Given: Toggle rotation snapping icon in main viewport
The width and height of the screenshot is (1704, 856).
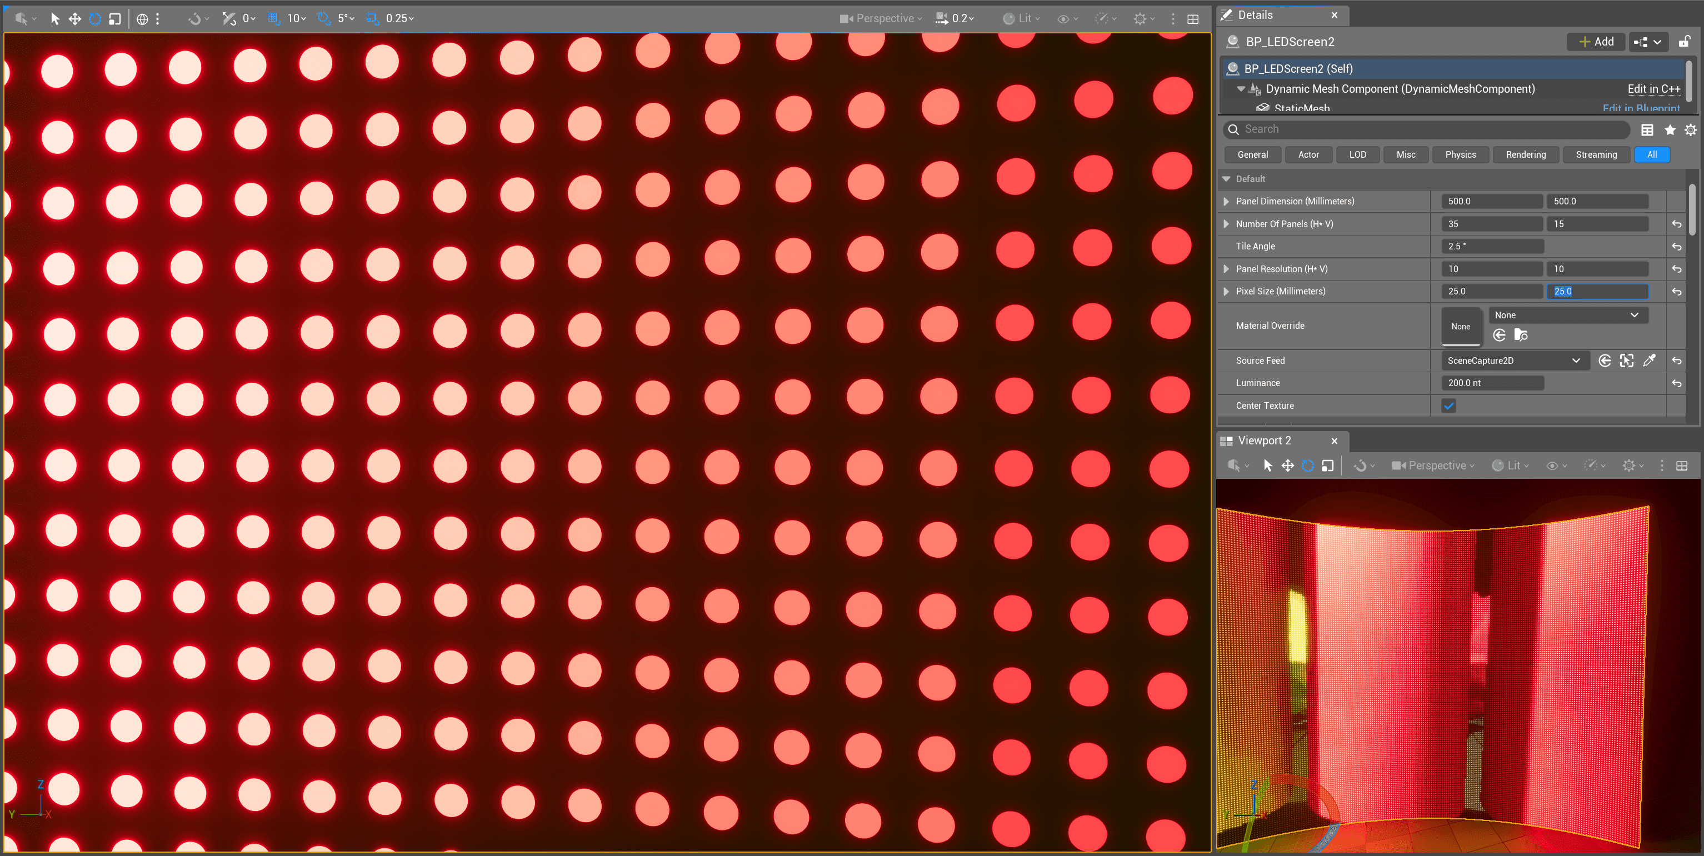Looking at the screenshot, I should 323,18.
